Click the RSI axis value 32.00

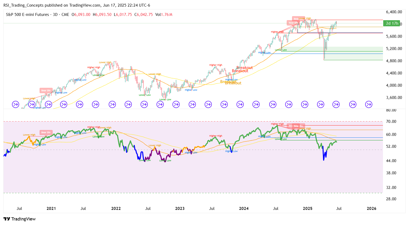click(x=391, y=188)
